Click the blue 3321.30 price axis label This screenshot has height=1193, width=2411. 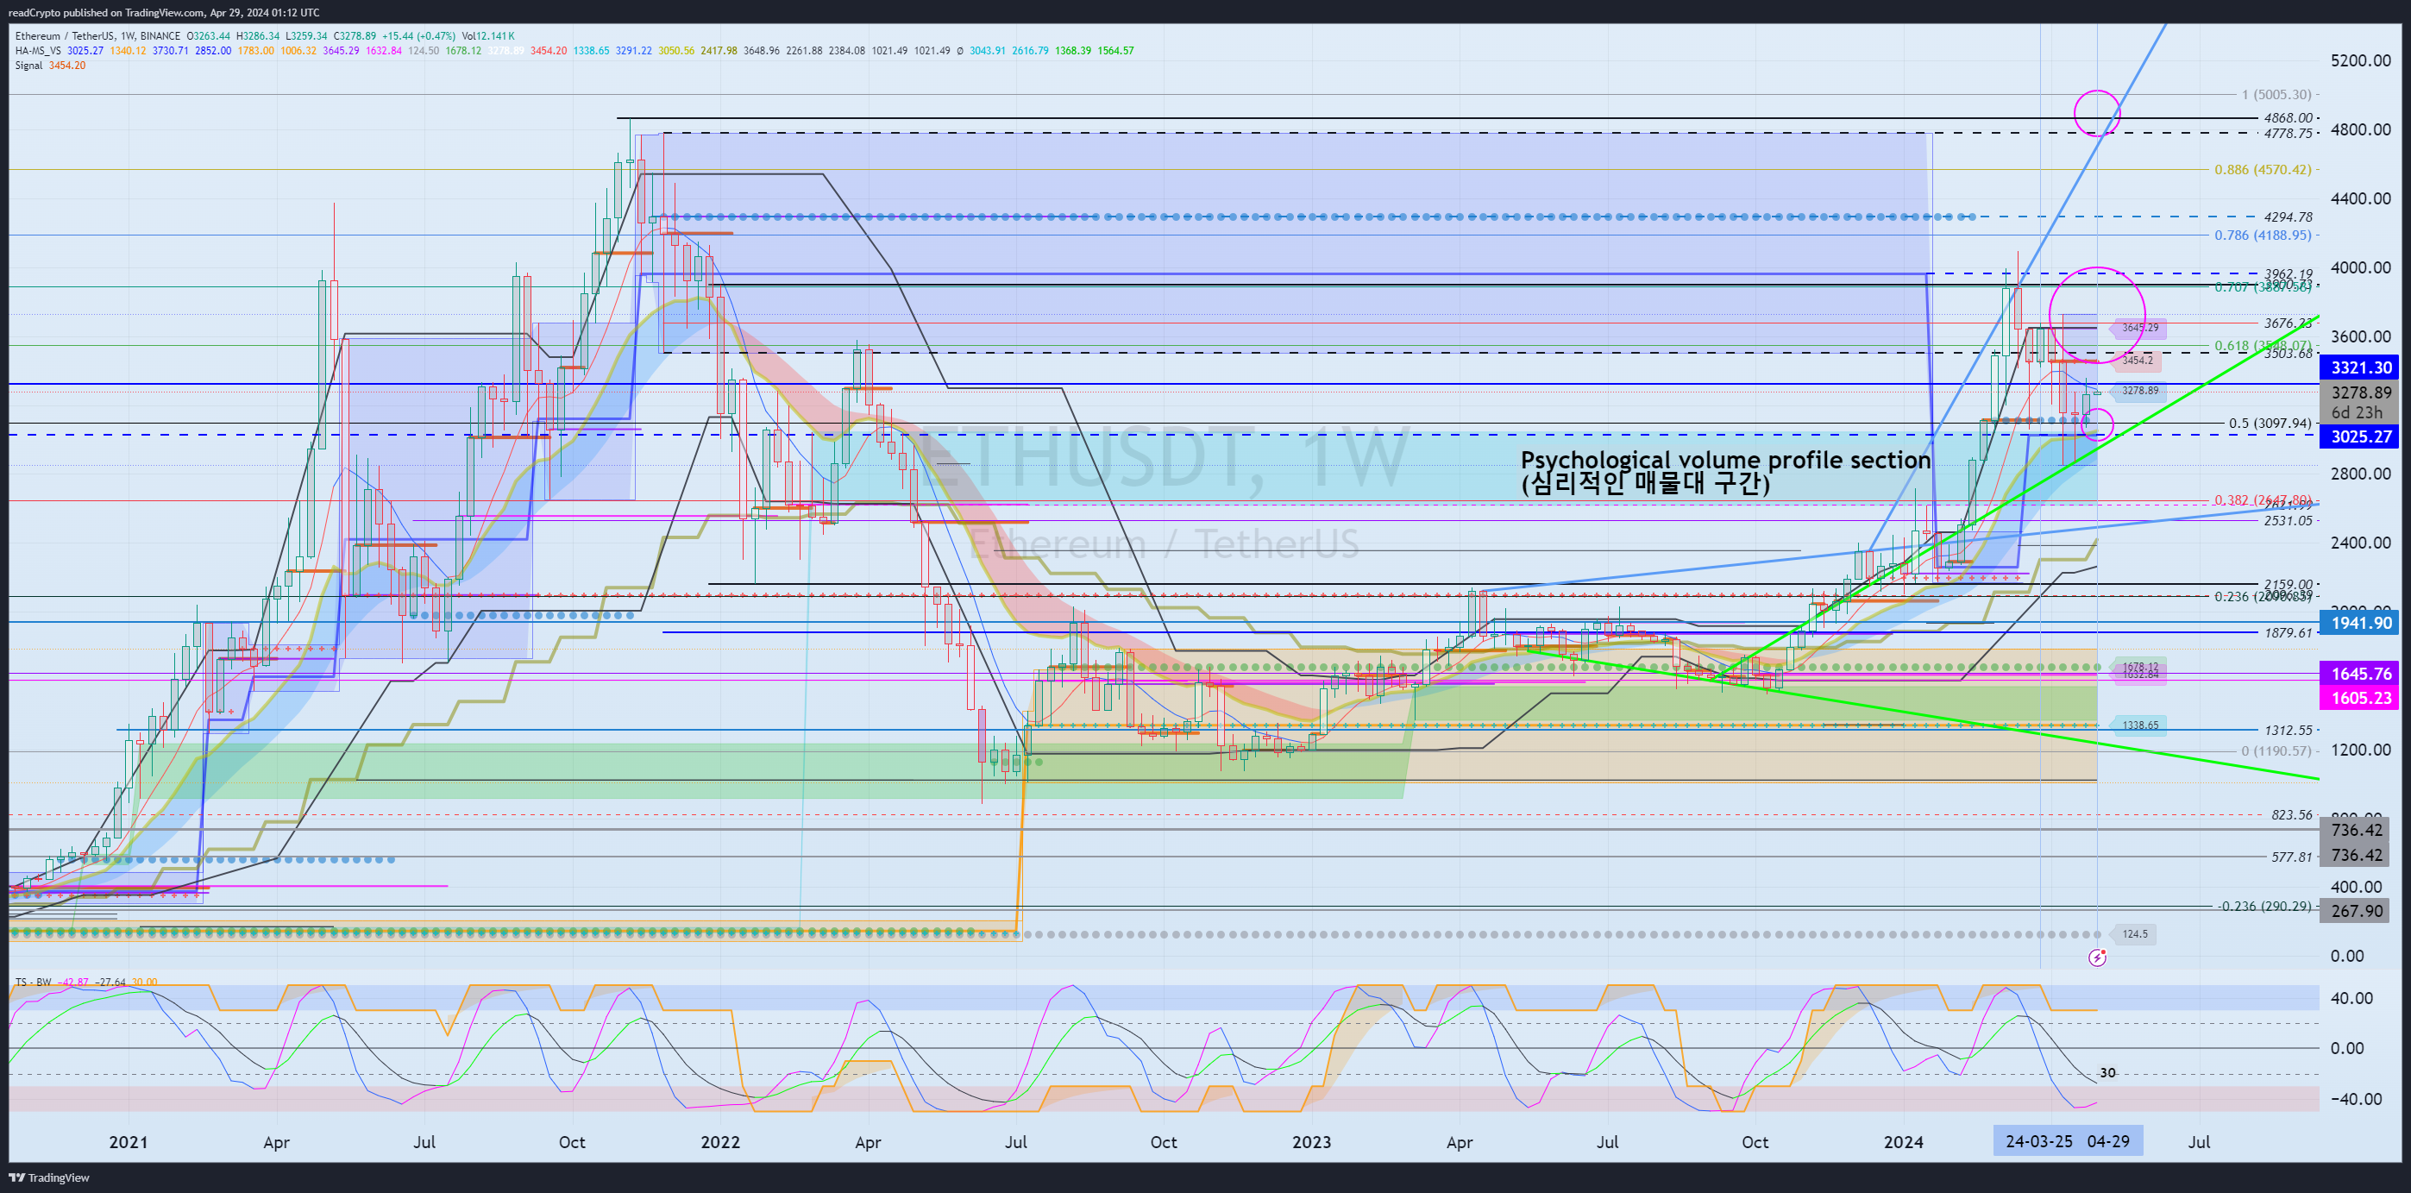click(2359, 367)
